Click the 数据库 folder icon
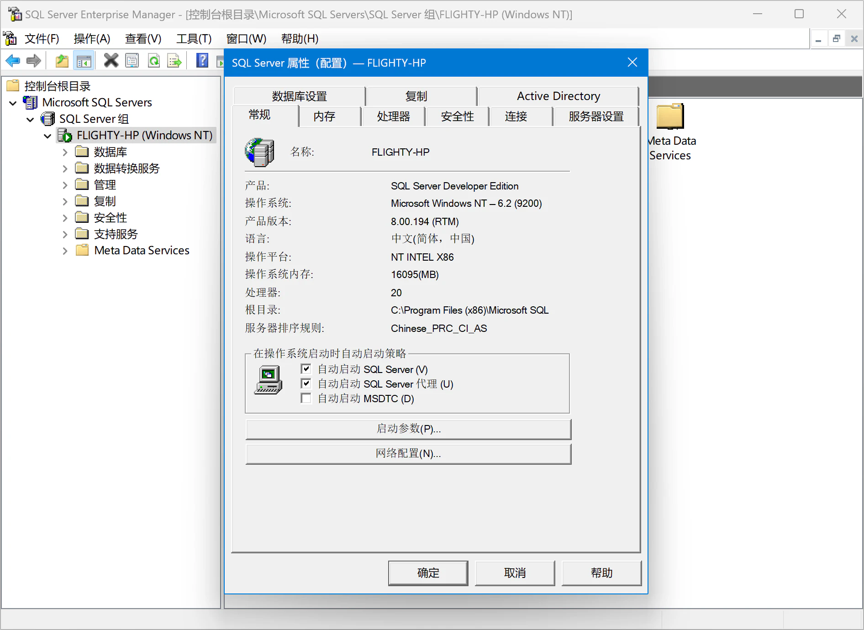 82,151
